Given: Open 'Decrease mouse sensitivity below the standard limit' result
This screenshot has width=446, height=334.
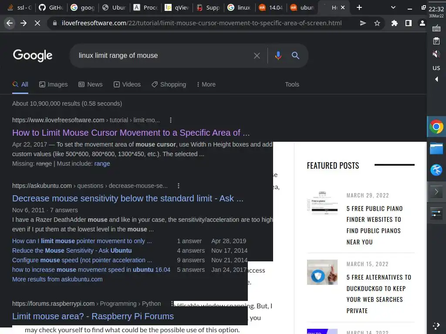Looking at the screenshot, I should [x=128, y=198].
